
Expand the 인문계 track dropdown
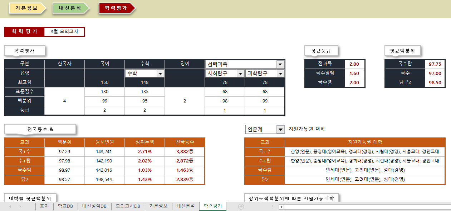coord(281,129)
